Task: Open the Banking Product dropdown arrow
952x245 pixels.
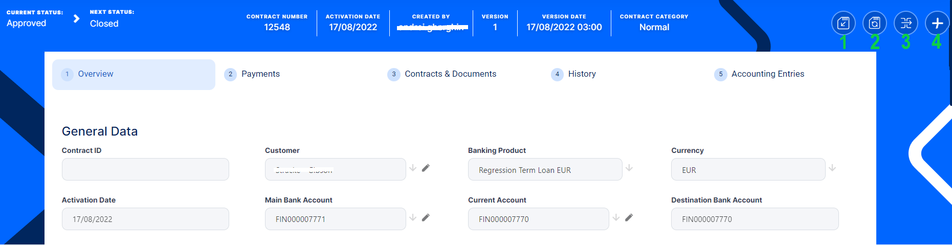Action: tap(629, 168)
